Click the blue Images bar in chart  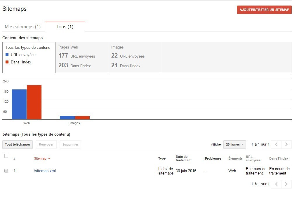67,117
